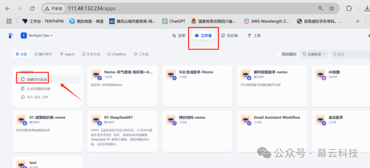Viewport: 370px width, 168px height.
Task: Open the 01-DeepSeekR1 app card
Action: [123, 131]
